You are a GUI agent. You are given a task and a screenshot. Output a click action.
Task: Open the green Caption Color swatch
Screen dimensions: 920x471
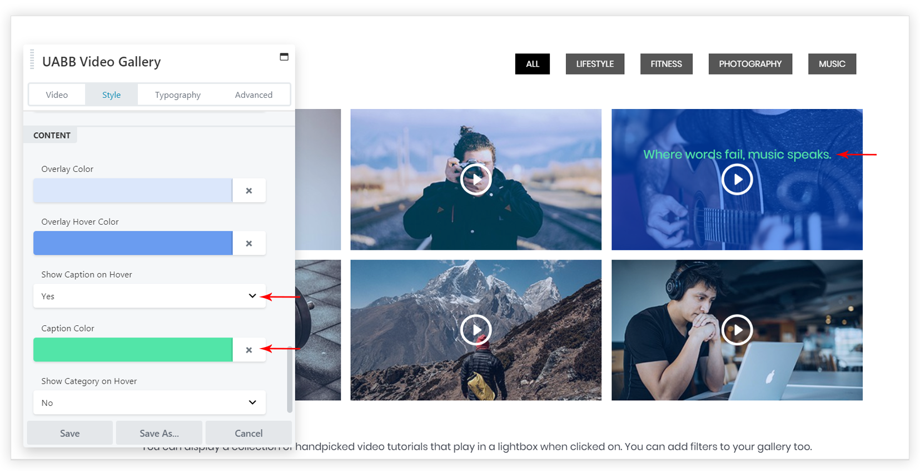click(133, 350)
